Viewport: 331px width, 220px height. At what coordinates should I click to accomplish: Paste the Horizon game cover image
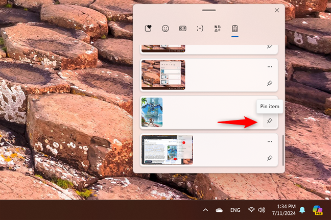pyautogui.click(x=209, y=112)
